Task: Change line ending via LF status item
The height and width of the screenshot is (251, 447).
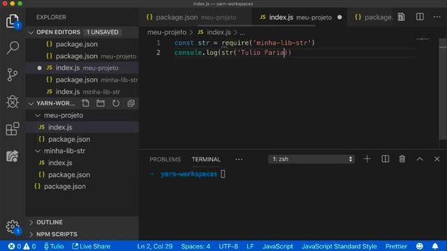Action: [250, 246]
